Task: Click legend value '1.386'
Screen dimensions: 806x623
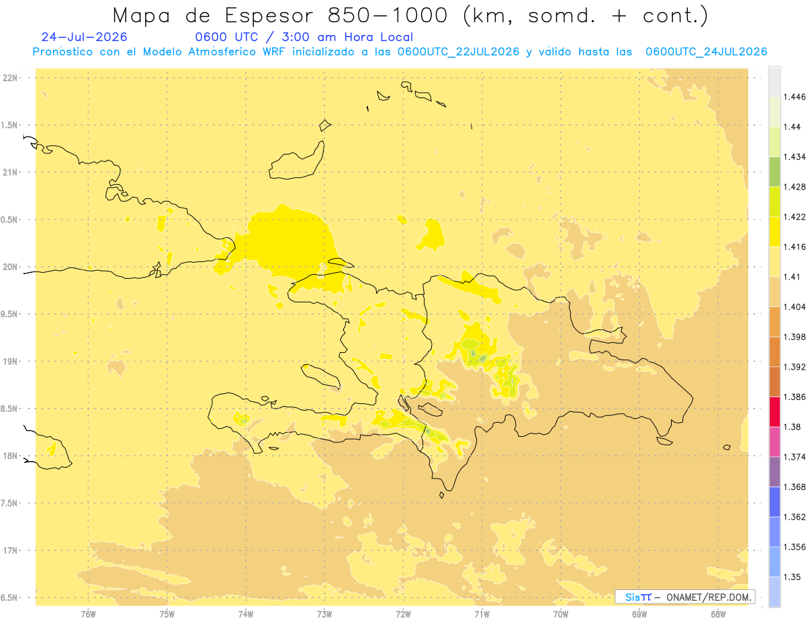Action: click(795, 397)
